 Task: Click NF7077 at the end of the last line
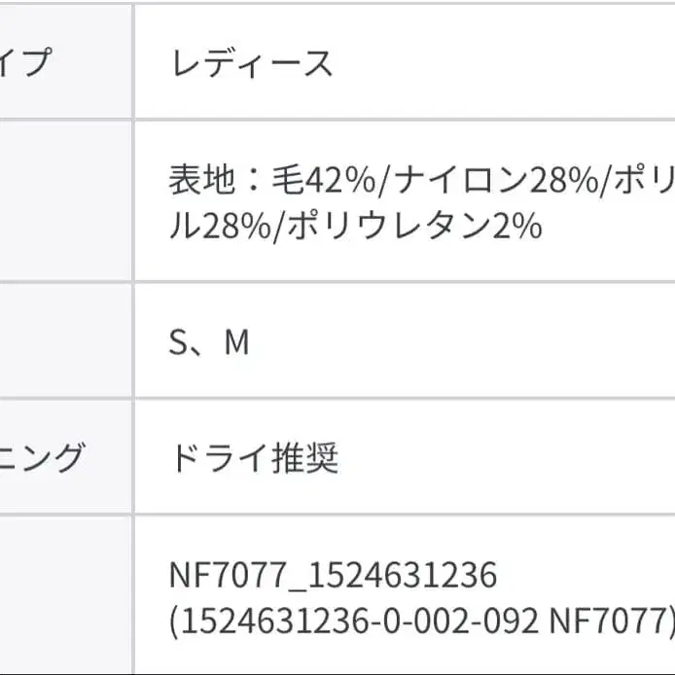pyautogui.click(x=610, y=622)
